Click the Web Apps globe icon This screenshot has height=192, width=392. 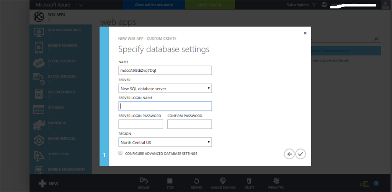[x=39, y=17]
